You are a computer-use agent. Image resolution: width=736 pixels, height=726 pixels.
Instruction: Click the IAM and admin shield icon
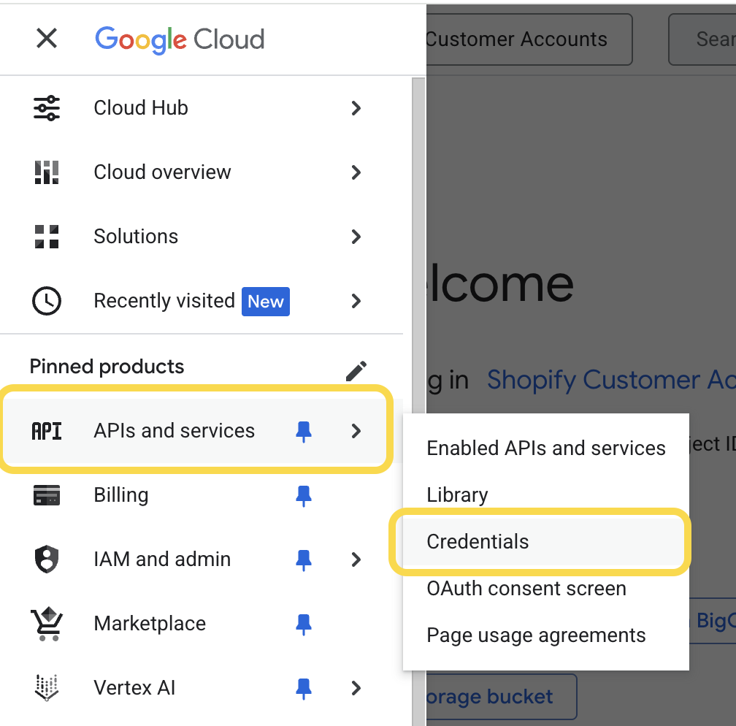click(x=47, y=559)
